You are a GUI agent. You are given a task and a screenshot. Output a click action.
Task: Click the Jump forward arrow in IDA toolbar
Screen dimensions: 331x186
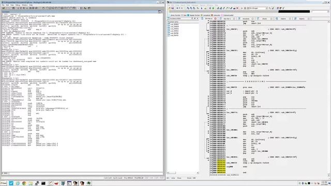tap(182, 8)
